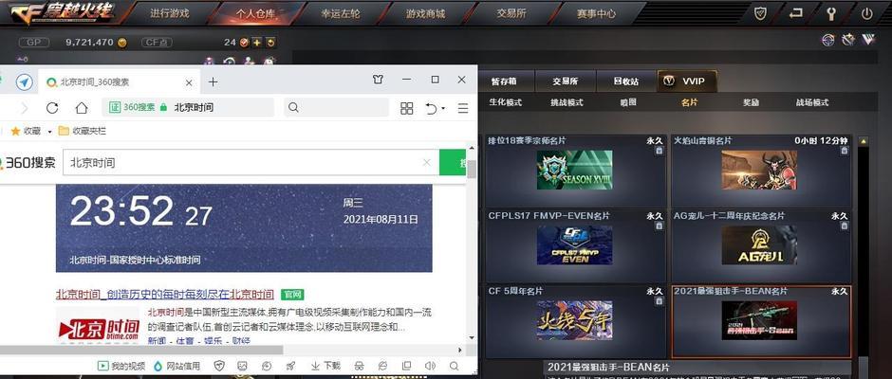Click the purple V badge icon at top right
The height and width of the screenshot is (379, 892).
pos(868,40)
